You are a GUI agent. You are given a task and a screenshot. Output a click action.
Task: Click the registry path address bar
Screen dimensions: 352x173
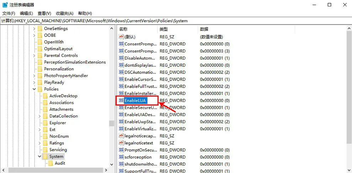tap(176, 21)
